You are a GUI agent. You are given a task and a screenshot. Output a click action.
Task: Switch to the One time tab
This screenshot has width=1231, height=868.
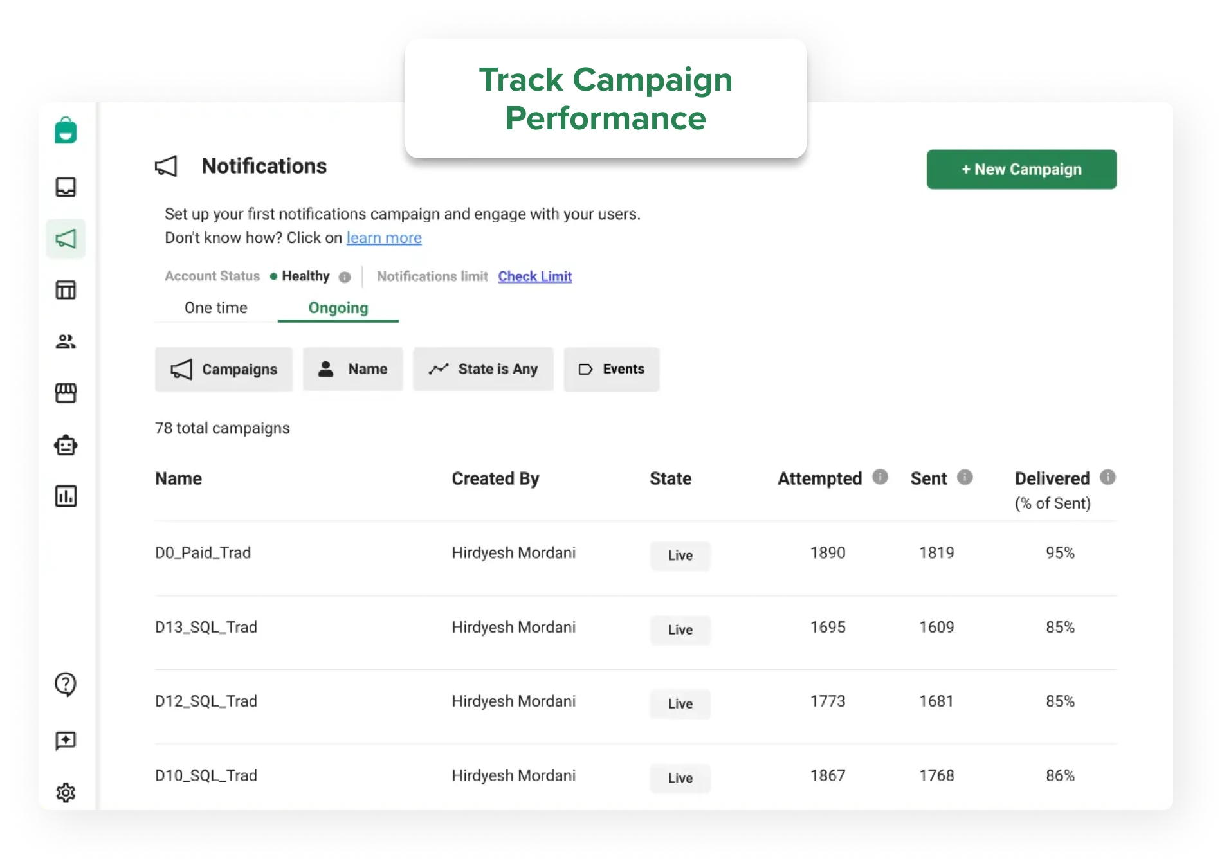coord(215,308)
